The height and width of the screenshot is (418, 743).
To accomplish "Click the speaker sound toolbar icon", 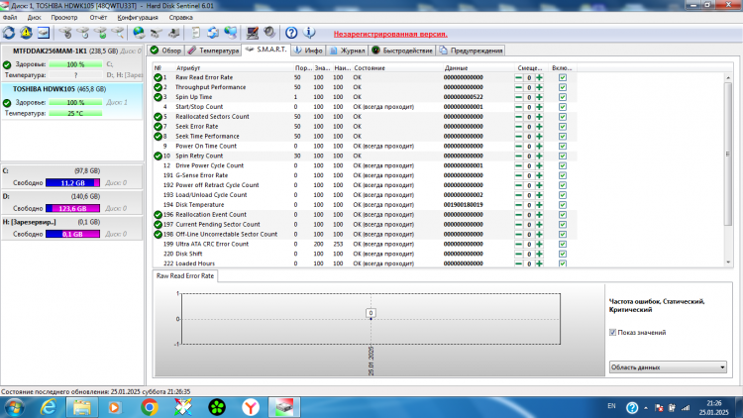I will tap(269, 33).
